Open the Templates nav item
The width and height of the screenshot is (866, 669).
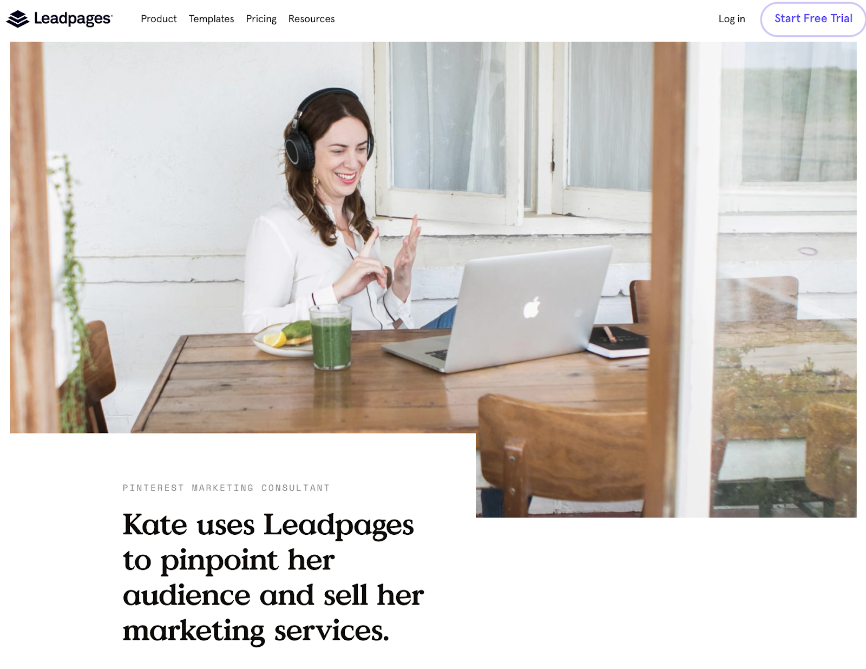pos(211,19)
